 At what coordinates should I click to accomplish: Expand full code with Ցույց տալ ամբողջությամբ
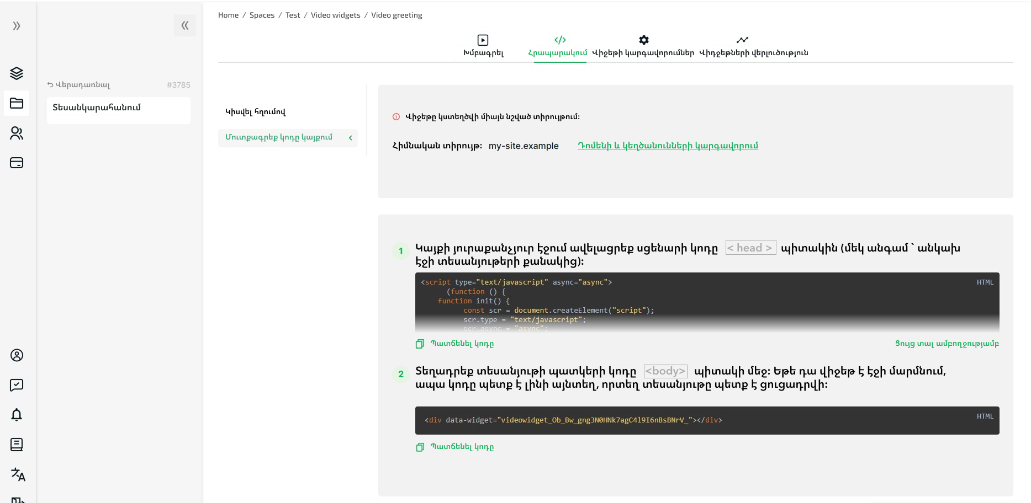coord(947,344)
